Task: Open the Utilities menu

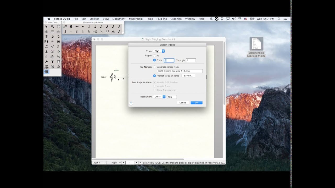Action: click(x=94, y=19)
